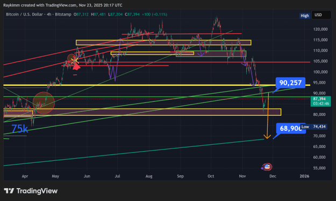Click the 120,000 price axis label
Viewport: 336px width, 201px height.
pos(320,29)
